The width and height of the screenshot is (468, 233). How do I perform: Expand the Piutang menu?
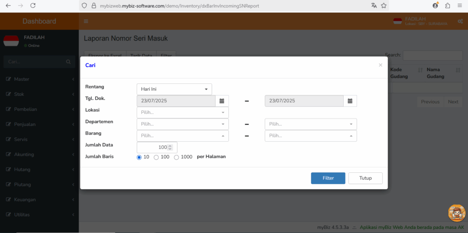[40, 184]
